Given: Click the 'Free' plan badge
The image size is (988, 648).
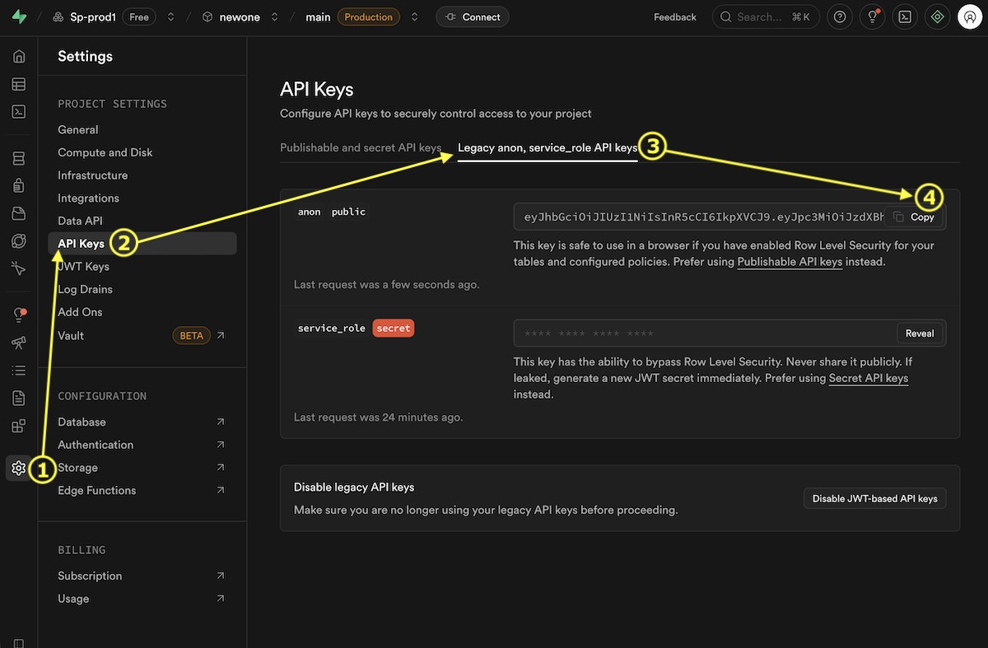Looking at the screenshot, I should 140,16.
